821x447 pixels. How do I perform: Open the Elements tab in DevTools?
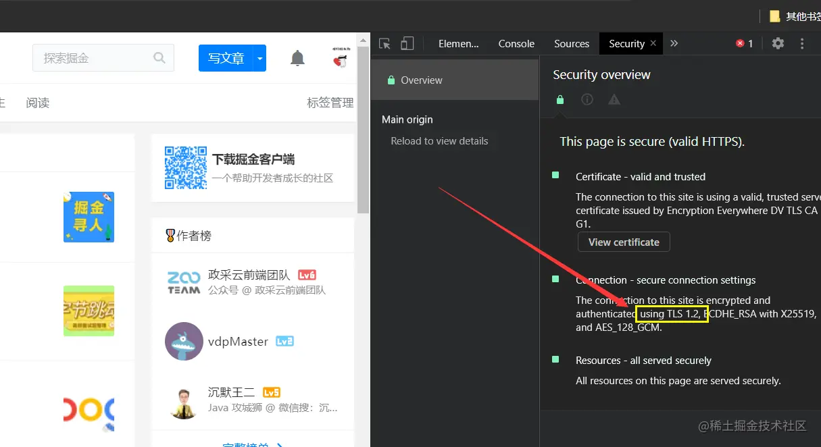tap(458, 44)
